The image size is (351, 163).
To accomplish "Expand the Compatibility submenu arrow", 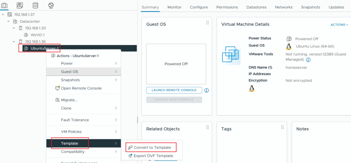I will tap(116, 152).
